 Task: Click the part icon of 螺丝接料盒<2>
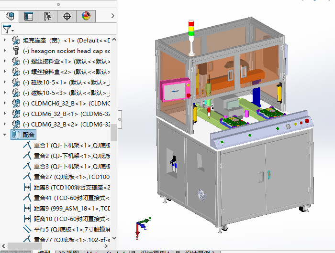pyautogui.click(x=16, y=72)
